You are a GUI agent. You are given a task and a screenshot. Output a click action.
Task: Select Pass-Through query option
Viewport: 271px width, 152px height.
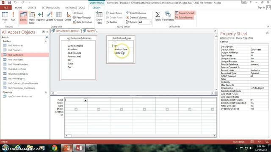pos(82,17)
